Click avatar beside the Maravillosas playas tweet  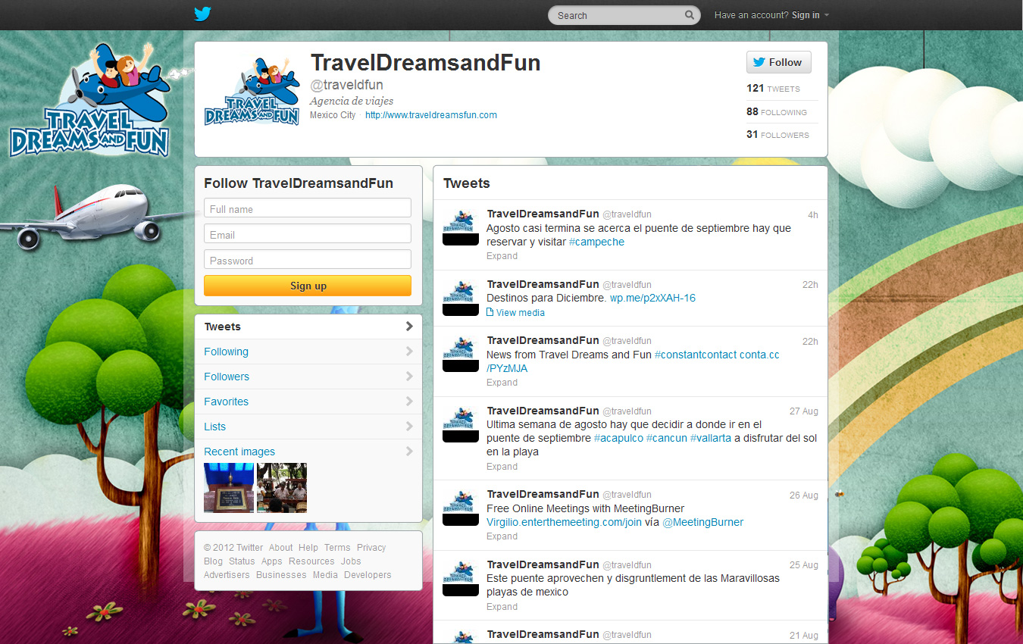461,578
